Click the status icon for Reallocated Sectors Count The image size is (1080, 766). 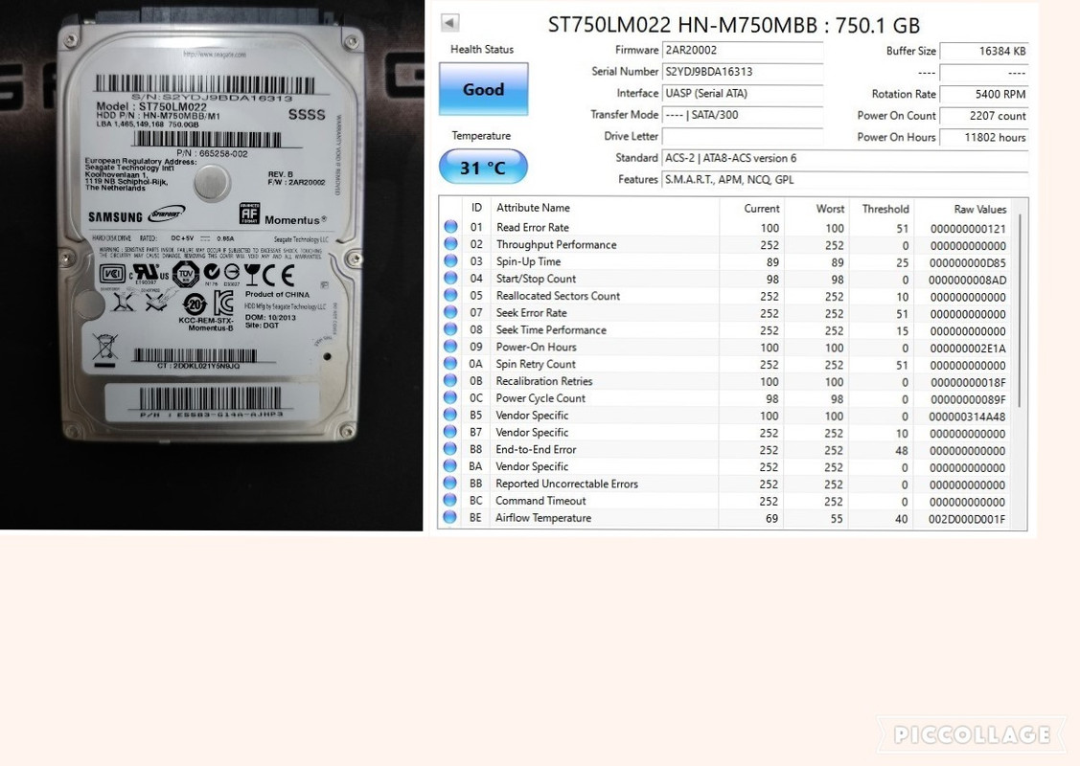(450, 295)
